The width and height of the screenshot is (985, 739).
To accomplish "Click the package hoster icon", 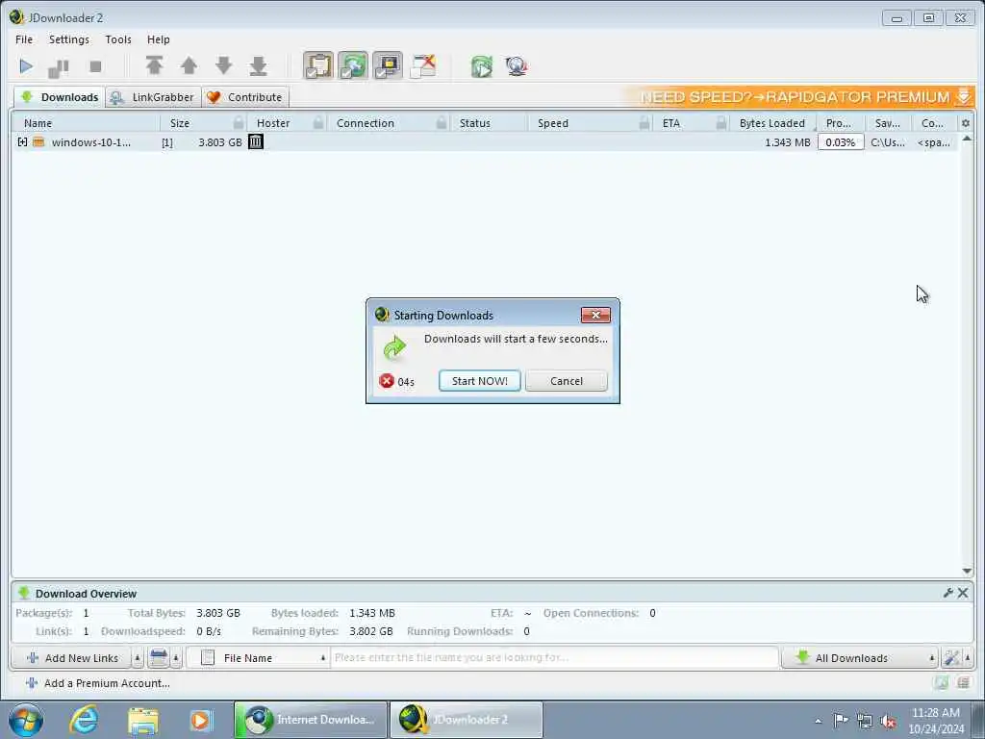I will 256,142.
